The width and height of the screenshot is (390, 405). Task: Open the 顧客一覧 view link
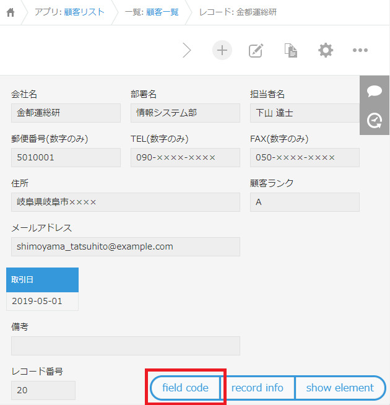162,12
